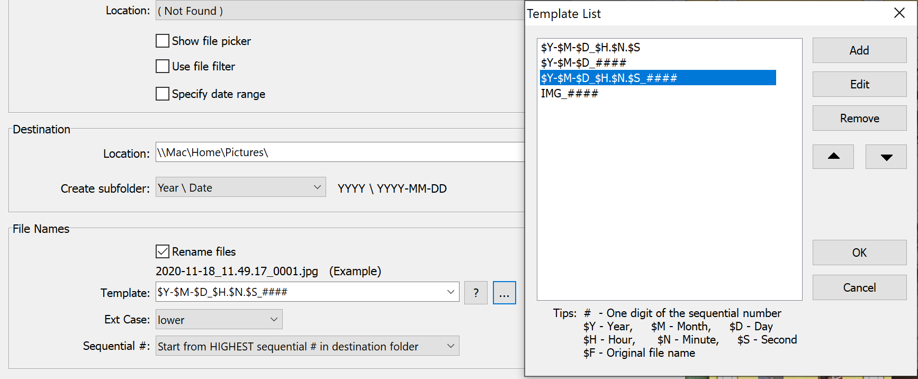Viewport: 918px width, 379px height.
Task: Click Remove to delete selected template
Action: [x=859, y=118]
